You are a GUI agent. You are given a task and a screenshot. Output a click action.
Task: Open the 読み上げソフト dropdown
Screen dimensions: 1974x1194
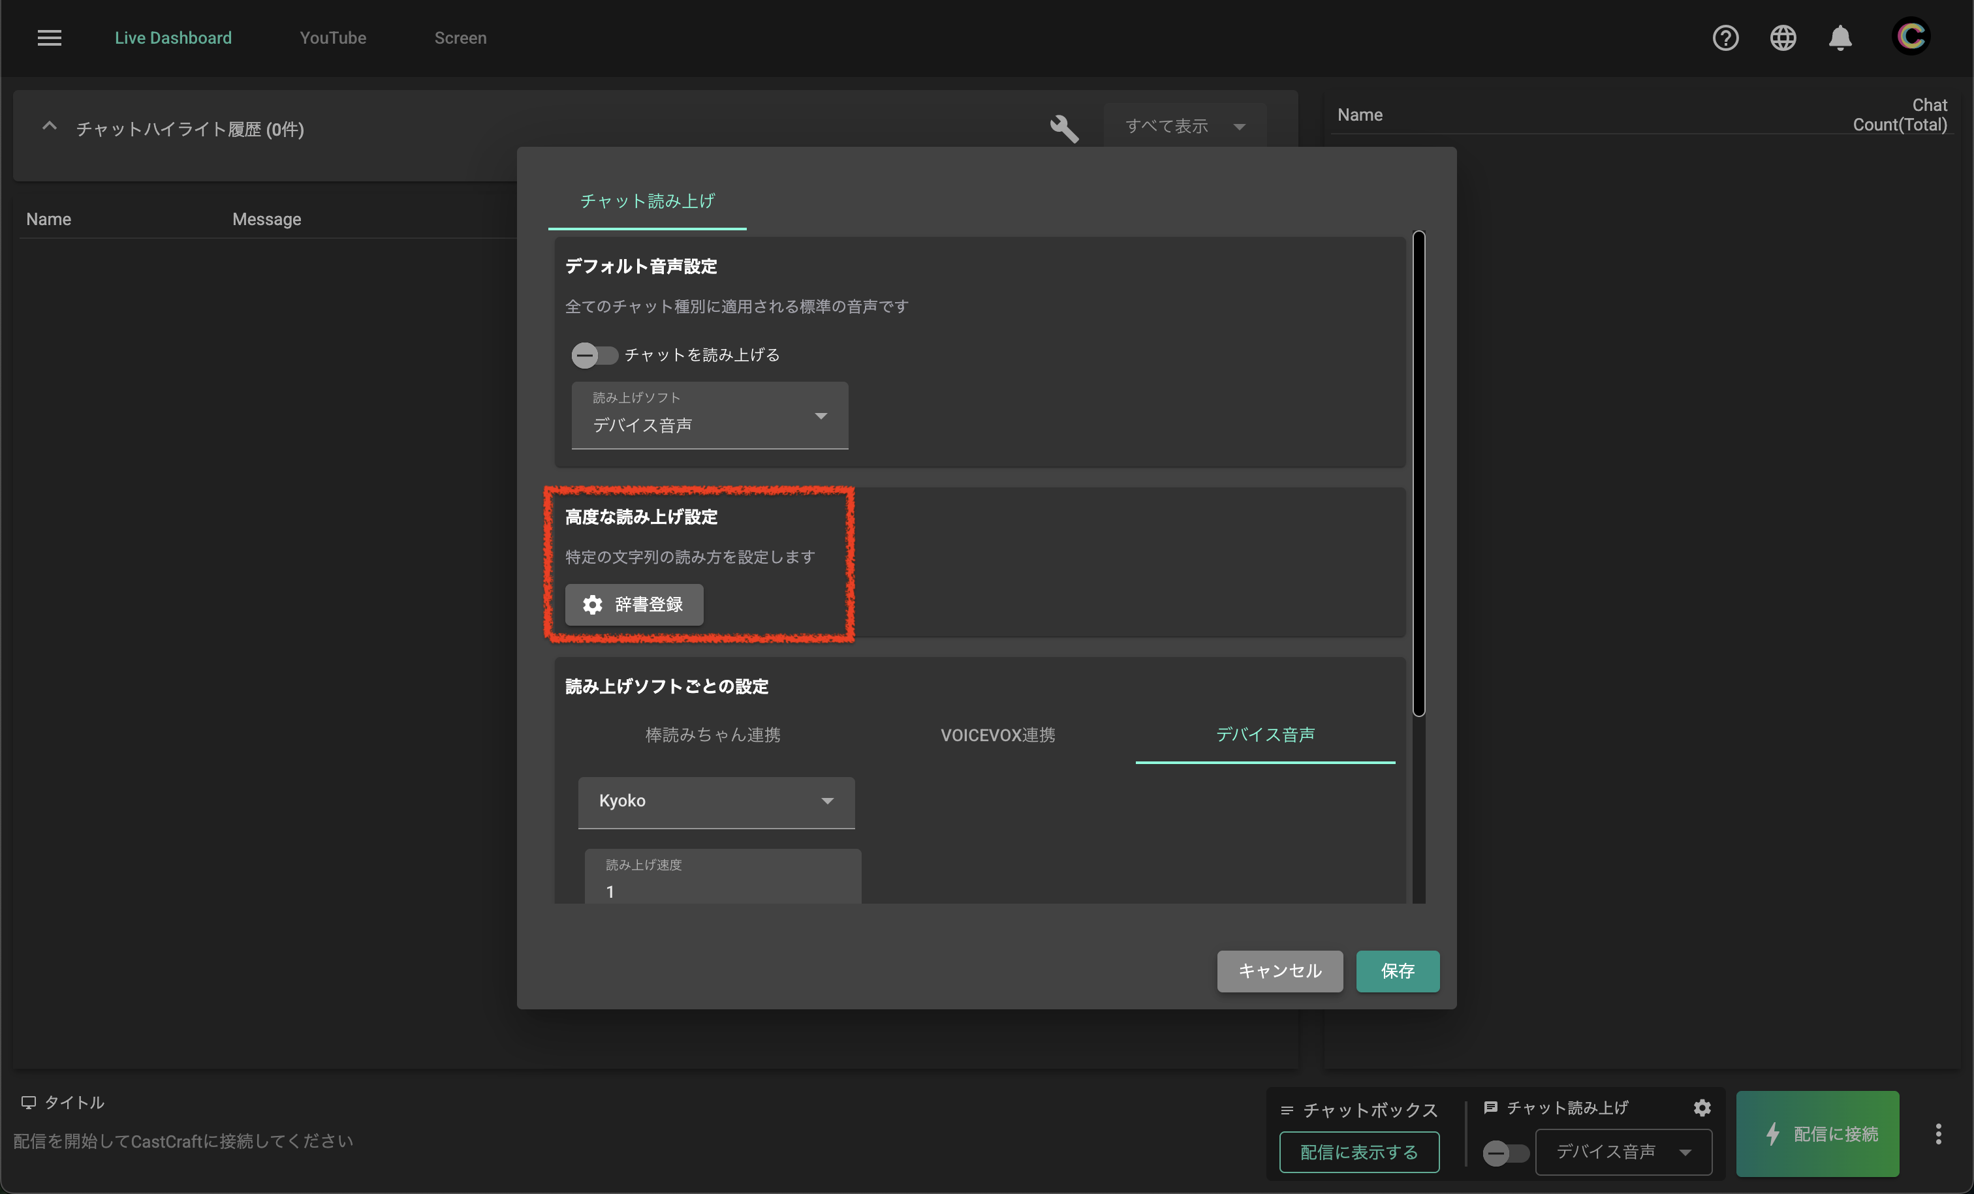click(x=709, y=416)
